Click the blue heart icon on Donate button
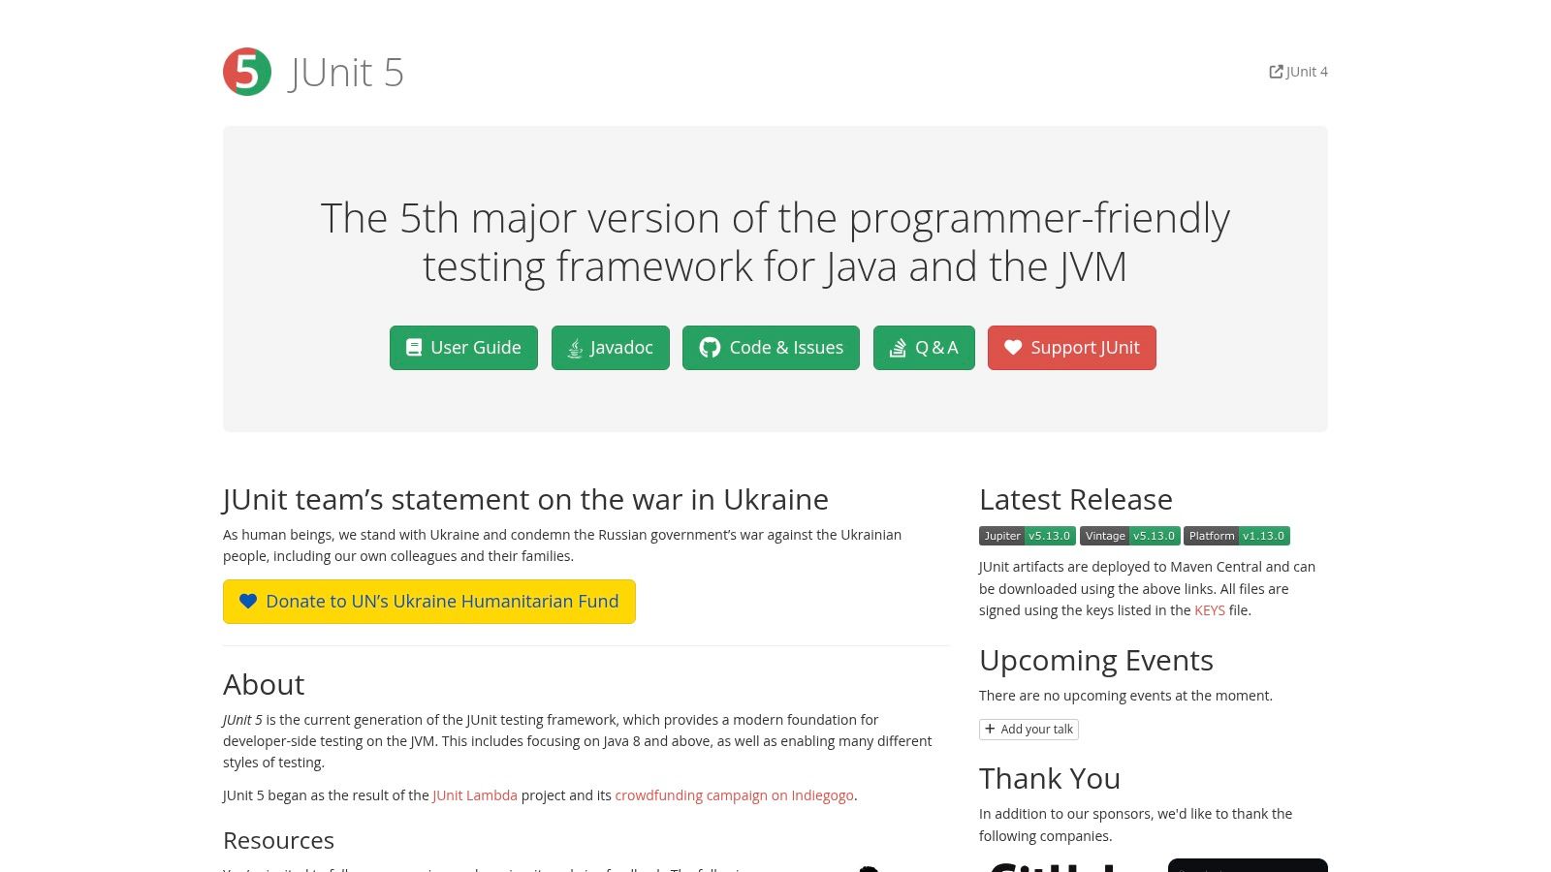This screenshot has height=872, width=1551. 248,602
